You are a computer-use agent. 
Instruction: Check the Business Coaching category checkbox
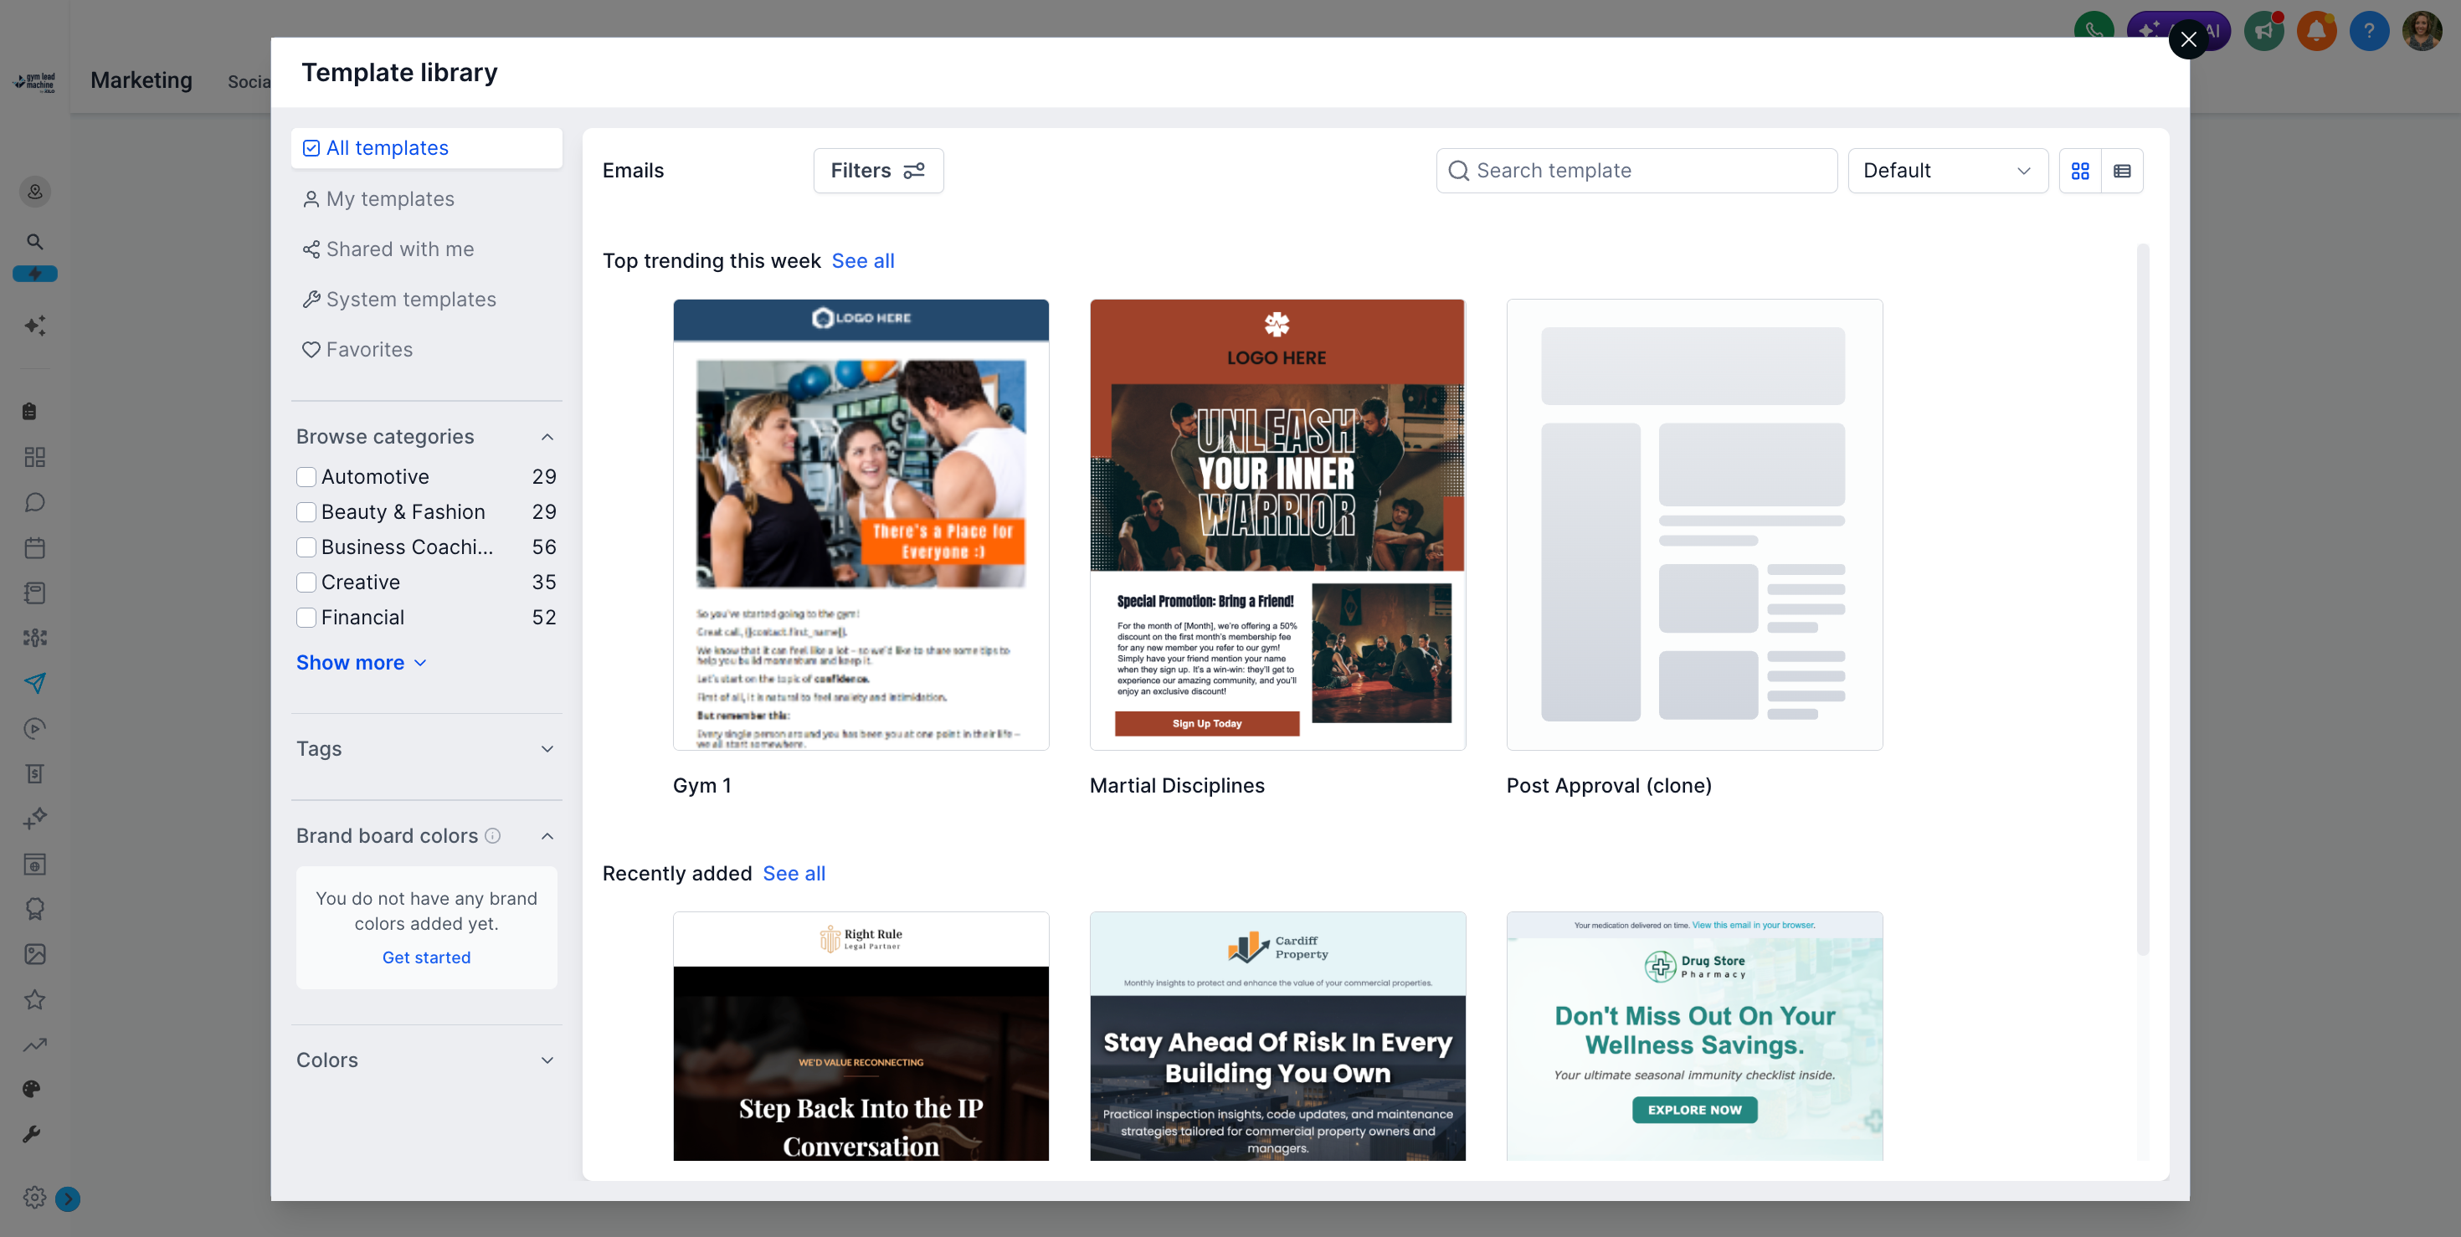point(306,547)
